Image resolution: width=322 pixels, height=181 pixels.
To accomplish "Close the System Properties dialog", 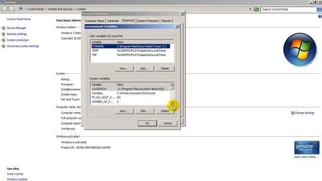I will point(182,14).
